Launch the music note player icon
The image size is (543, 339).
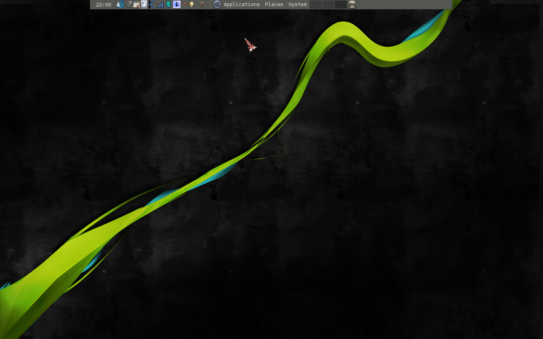click(129, 5)
